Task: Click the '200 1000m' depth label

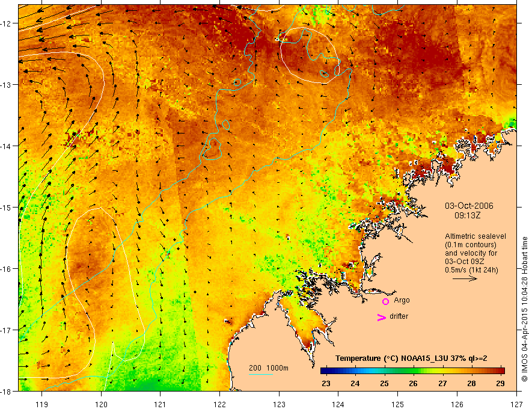Action: click(269, 368)
